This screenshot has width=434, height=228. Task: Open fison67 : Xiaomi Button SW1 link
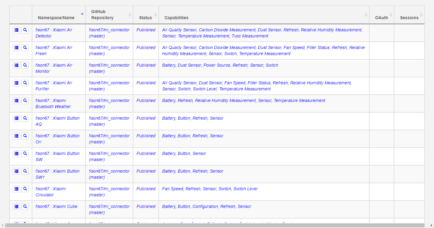57,174
